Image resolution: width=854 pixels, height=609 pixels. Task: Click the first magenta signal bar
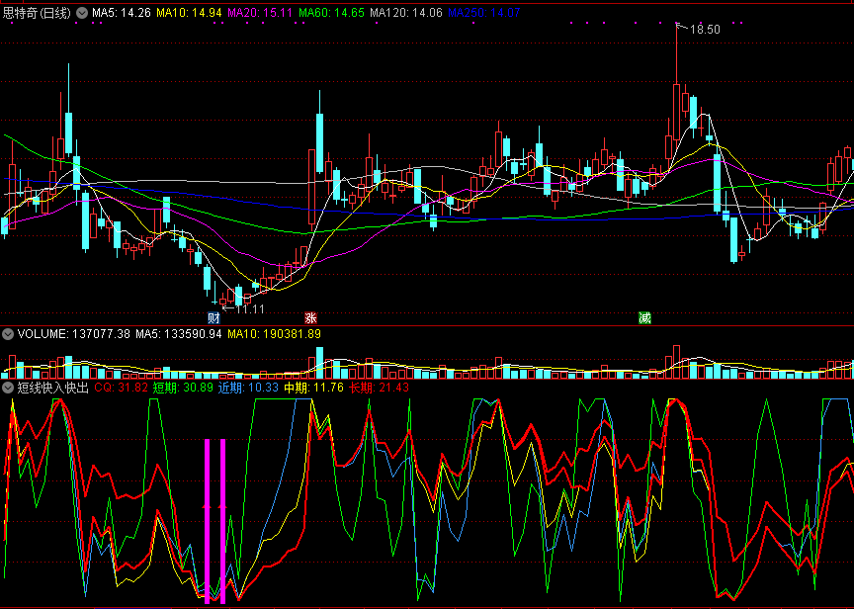pos(207,521)
